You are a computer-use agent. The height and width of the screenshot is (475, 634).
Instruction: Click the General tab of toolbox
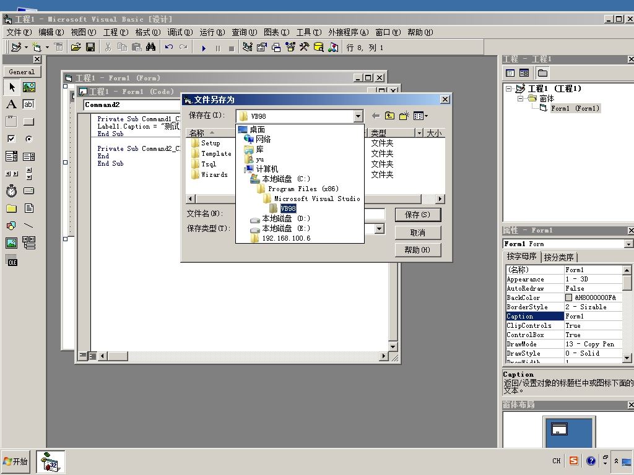tap(22, 72)
